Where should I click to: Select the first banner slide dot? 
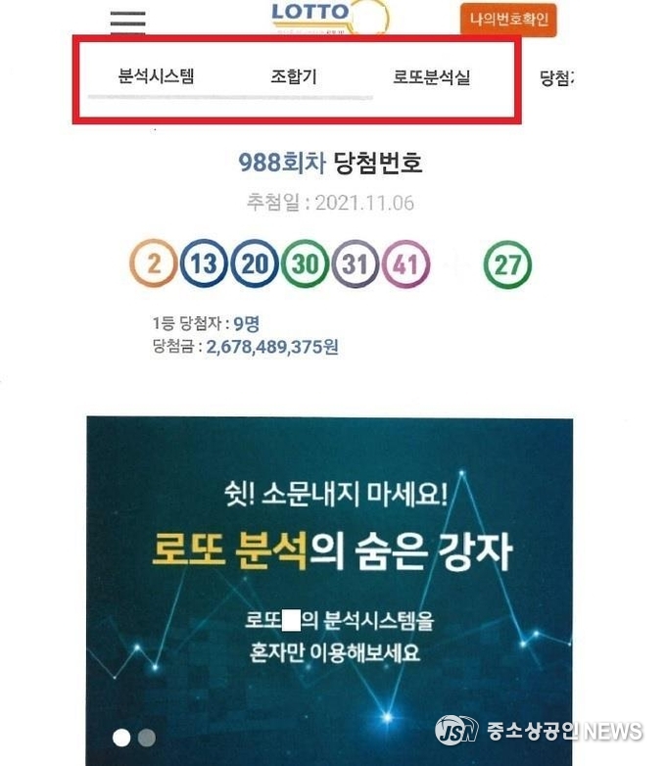(x=121, y=738)
